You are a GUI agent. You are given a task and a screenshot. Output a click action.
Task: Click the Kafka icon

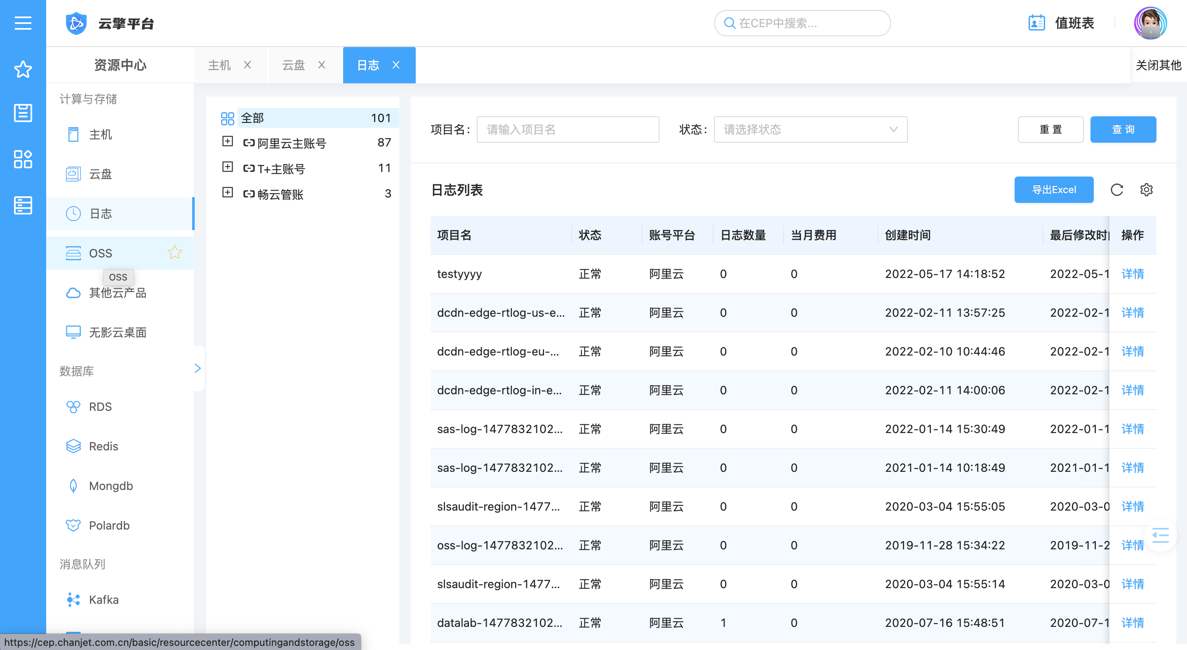click(73, 599)
